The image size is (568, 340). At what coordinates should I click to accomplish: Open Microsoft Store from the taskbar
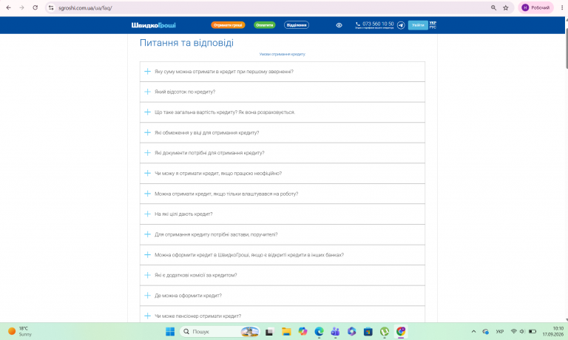point(368,331)
